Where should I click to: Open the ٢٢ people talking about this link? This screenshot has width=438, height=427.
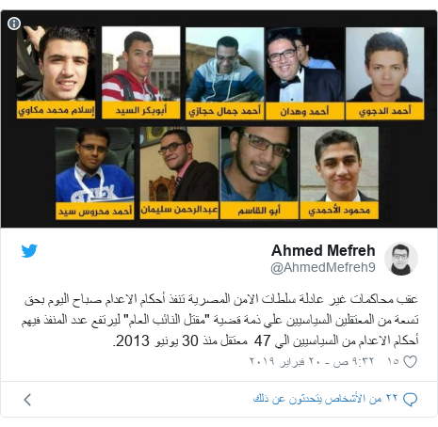tap(326, 399)
